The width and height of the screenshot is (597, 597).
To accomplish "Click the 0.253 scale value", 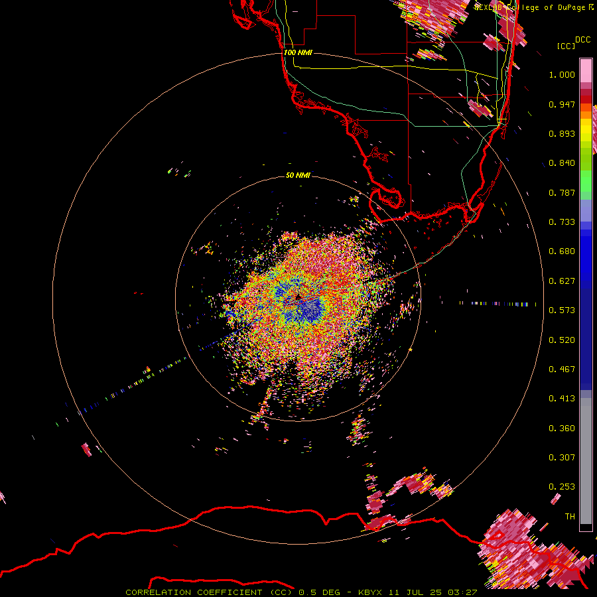I will pyautogui.click(x=562, y=487).
